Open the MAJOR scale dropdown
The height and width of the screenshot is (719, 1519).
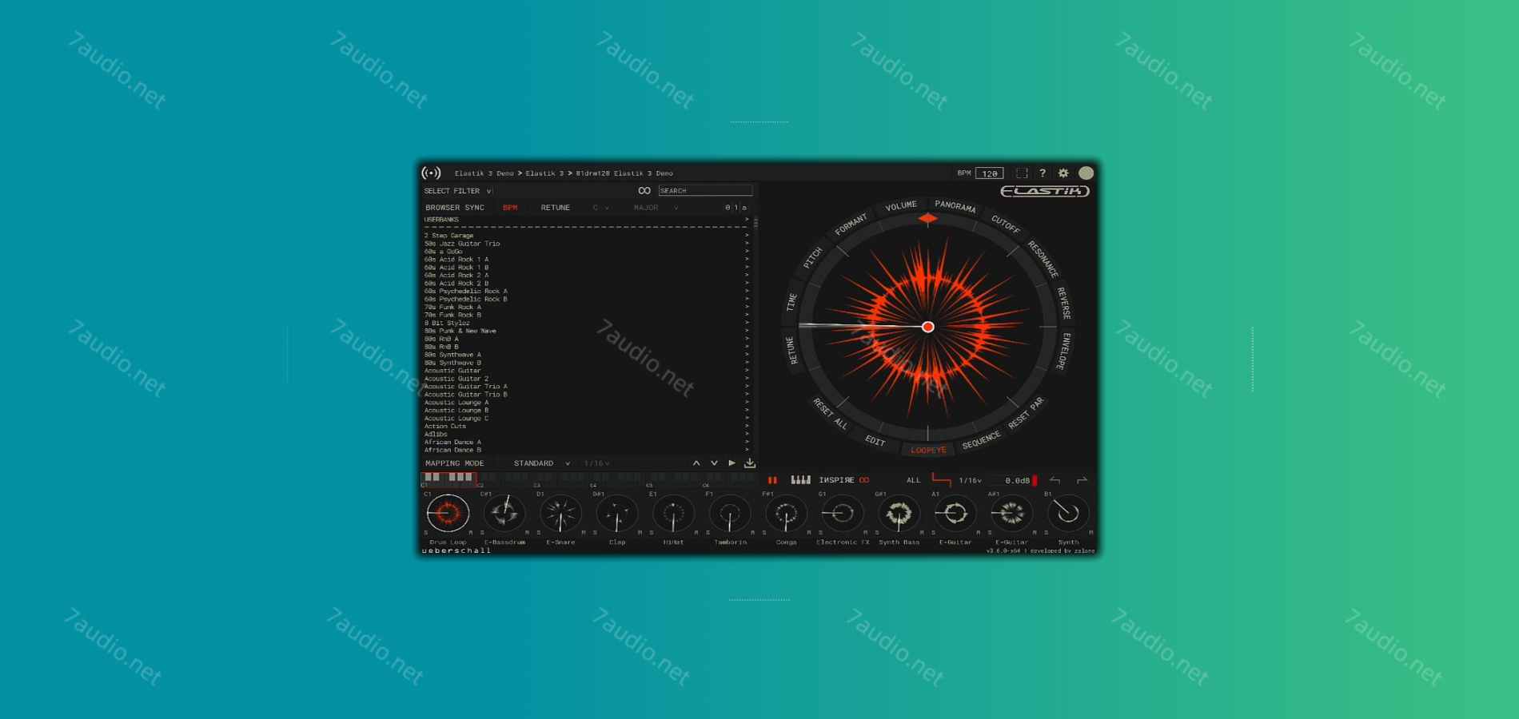(656, 208)
